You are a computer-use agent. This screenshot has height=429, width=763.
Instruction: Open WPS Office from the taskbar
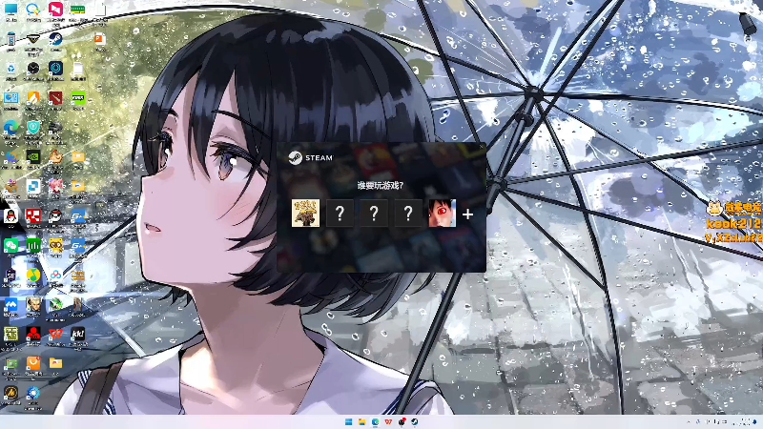coord(388,421)
